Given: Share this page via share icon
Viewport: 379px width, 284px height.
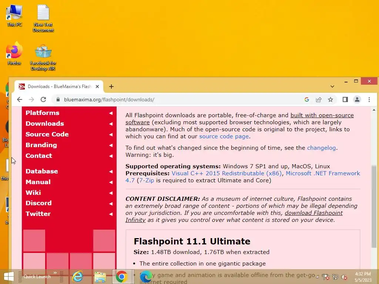Looking at the screenshot, I should tap(319, 99).
